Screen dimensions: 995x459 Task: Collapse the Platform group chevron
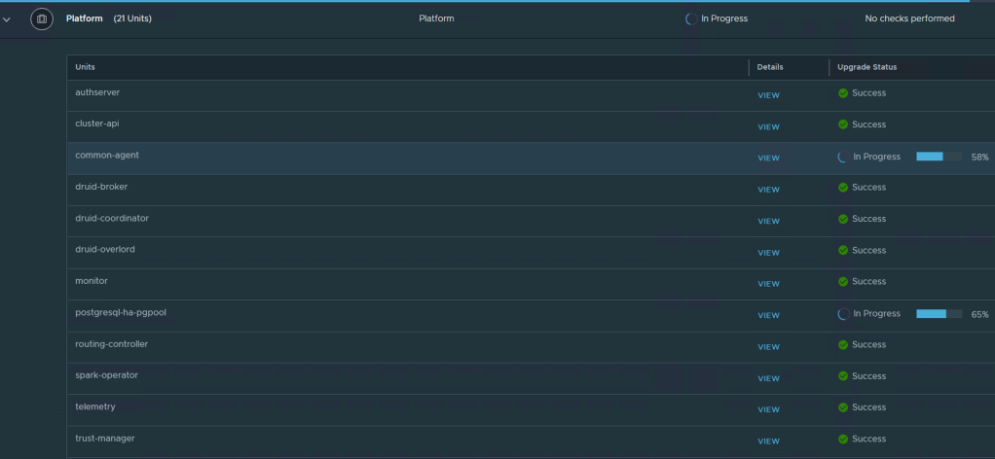pos(8,18)
